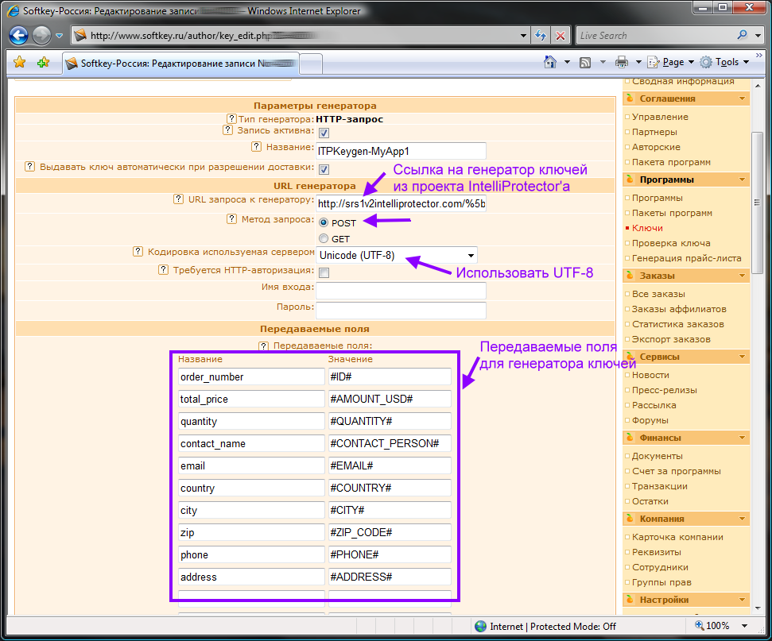Toggle automatic key delivery checkbox
The width and height of the screenshot is (772, 641).
point(324,170)
